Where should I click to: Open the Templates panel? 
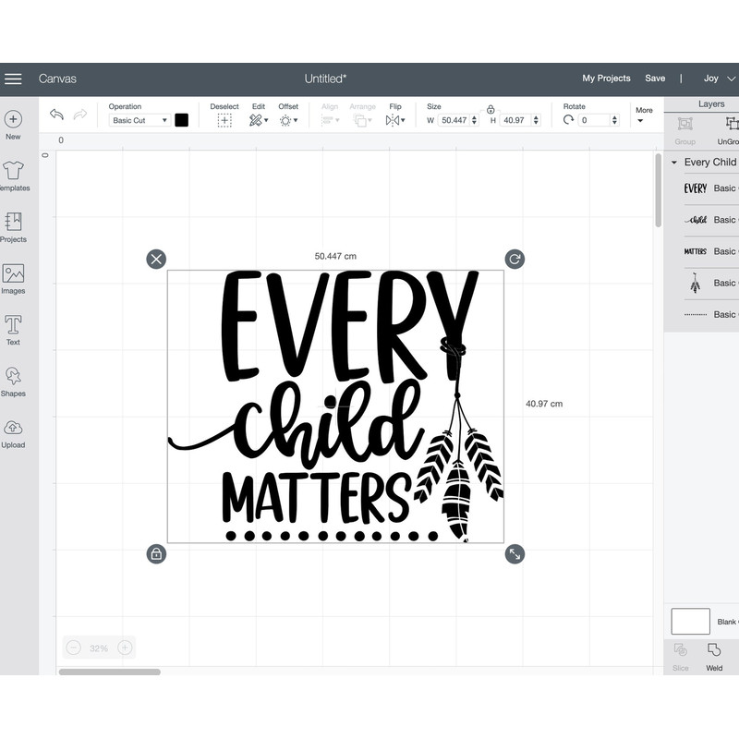point(13,175)
